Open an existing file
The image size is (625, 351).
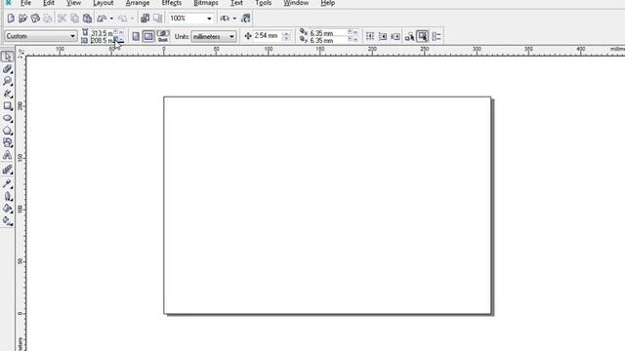point(23,19)
